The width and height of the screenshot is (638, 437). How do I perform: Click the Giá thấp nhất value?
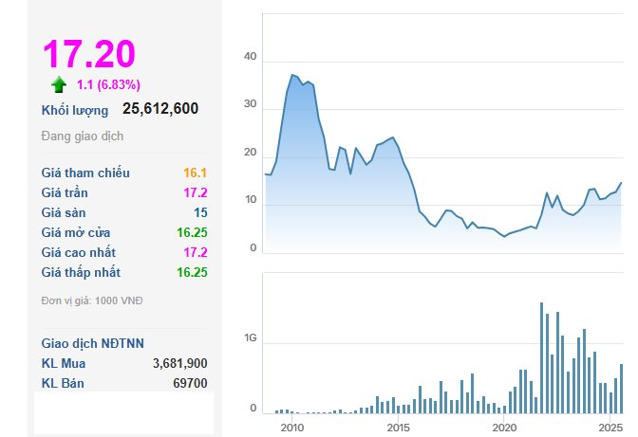tap(191, 272)
